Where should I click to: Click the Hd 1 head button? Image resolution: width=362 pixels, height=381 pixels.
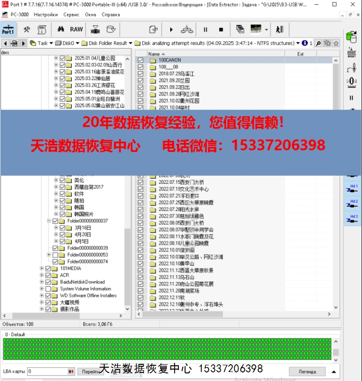[352, 189]
